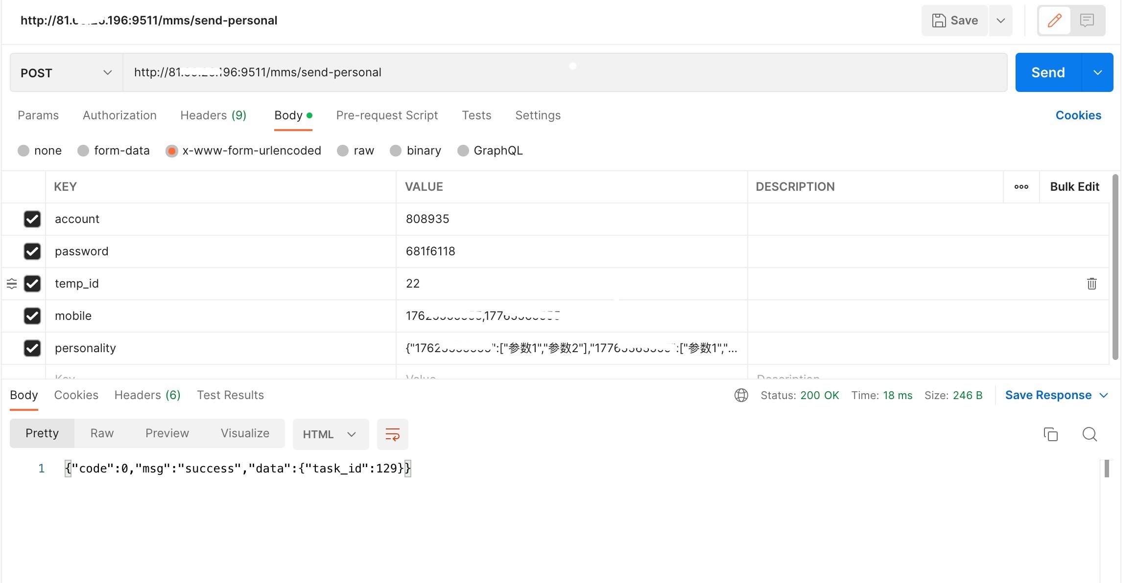Uncheck the temp_id parameter checkbox
Screen dimensions: 1137x583
pyautogui.click(x=32, y=284)
